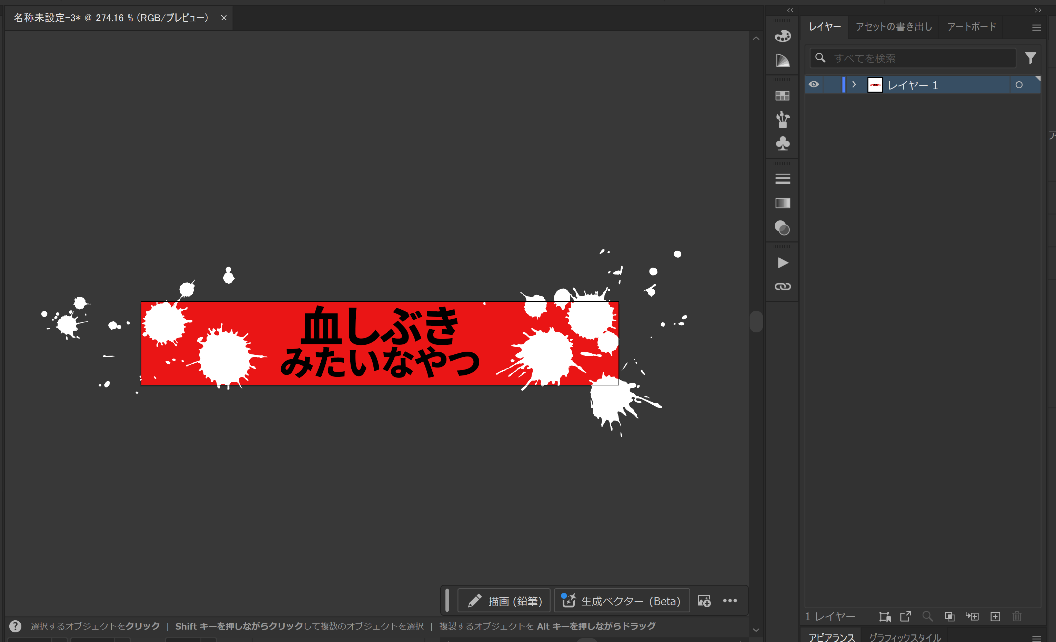Click Collect for Export icon in Layers panel

[885, 616]
